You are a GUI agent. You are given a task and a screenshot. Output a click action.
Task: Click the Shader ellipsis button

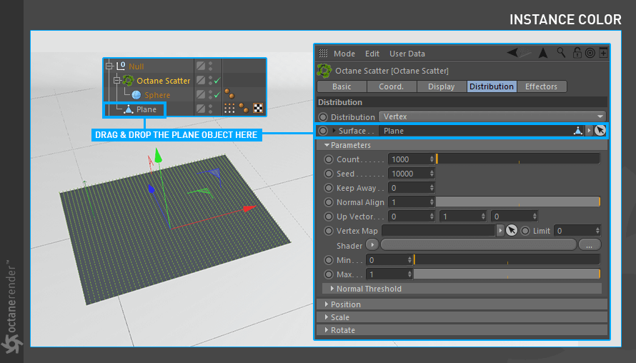[x=590, y=245]
